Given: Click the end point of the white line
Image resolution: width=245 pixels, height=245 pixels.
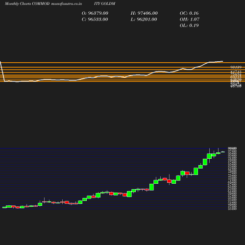Looking at the screenshot, I should point(222,61).
